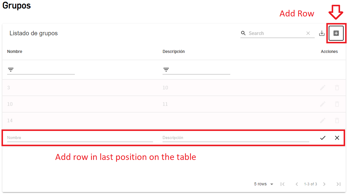Go to the first page with the start arrow
The height and width of the screenshot is (194, 349).
(x=282, y=184)
